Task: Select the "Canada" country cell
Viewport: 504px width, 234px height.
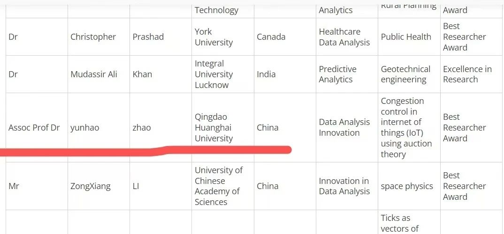Action: click(271, 37)
